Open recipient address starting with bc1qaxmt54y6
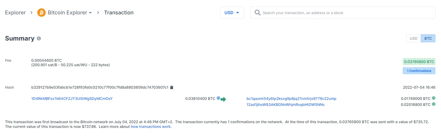The image size is (441, 137). [291, 99]
